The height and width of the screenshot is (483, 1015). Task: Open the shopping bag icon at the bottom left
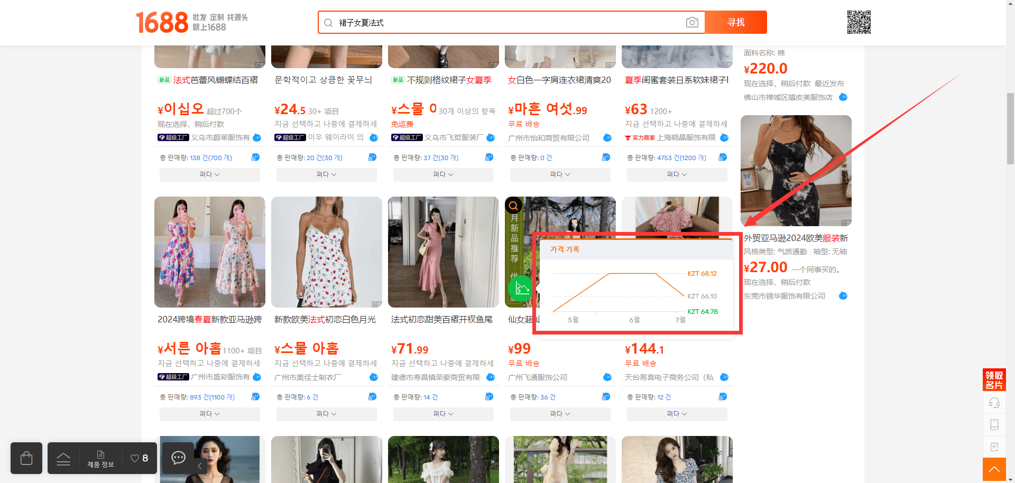(x=26, y=458)
